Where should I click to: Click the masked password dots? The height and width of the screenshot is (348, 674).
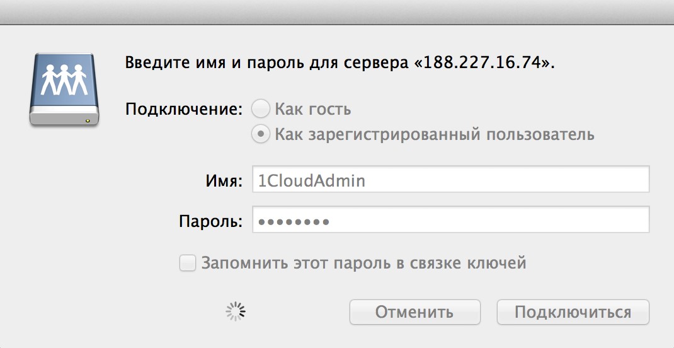pos(294,222)
